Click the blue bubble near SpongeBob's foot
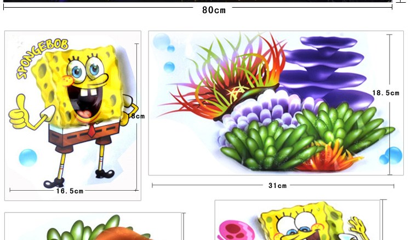Image resolution: width=411 pixels, height=240 pixels. (x=27, y=157)
